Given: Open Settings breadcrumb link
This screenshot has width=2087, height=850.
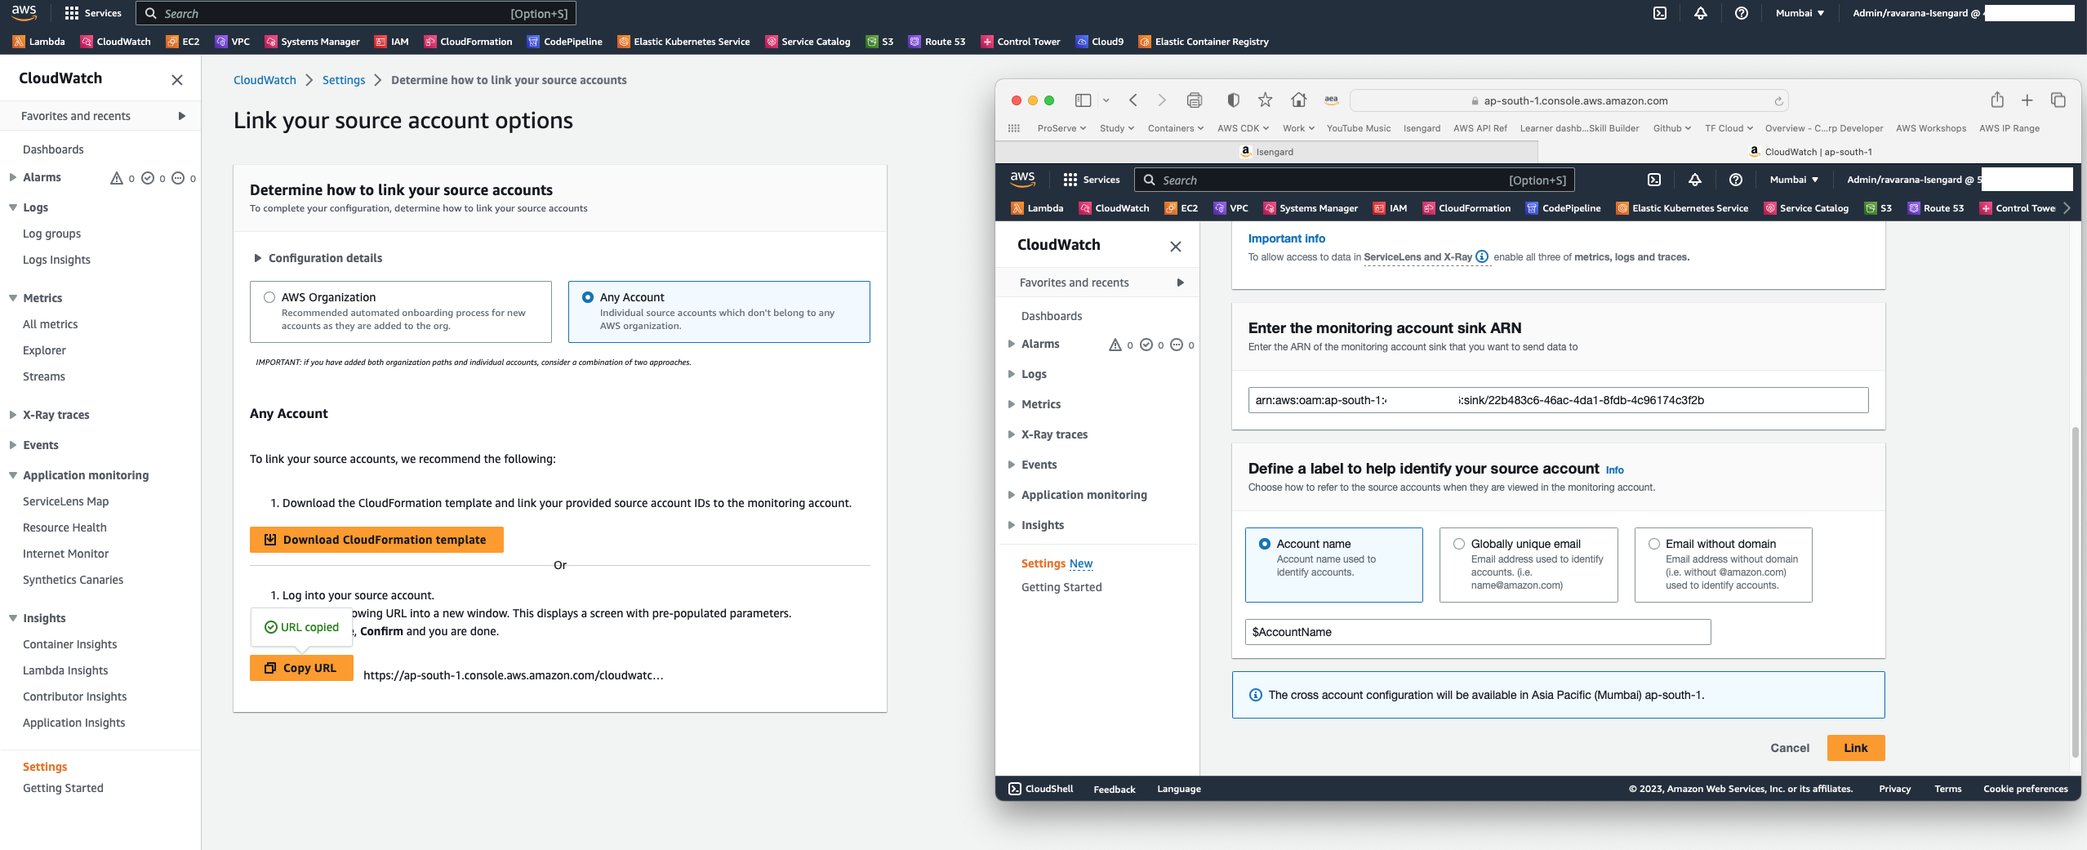Looking at the screenshot, I should tap(344, 80).
